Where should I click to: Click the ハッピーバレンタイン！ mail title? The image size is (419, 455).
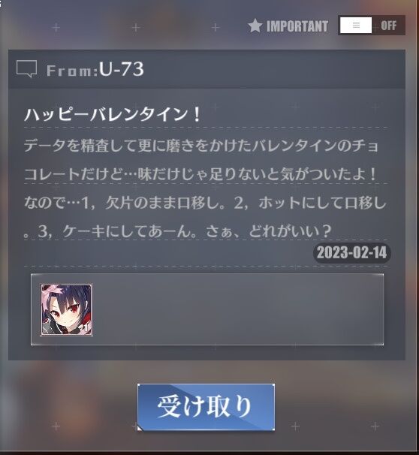pos(113,114)
